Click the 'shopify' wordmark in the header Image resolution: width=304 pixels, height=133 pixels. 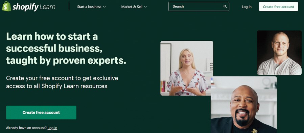click(x=26, y=7)
